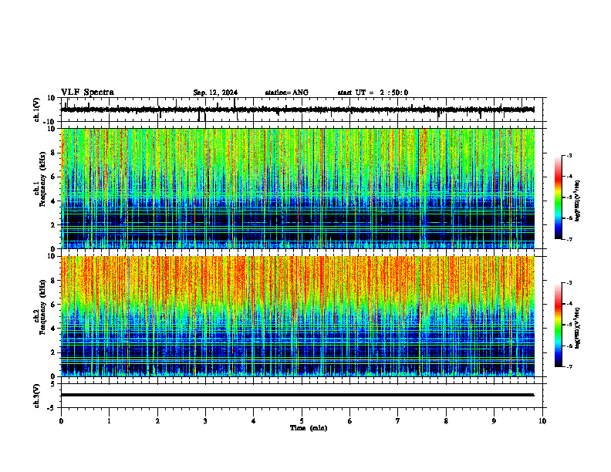This screenshot has height=472, width=611.
Task: Click the ch.1 frequency tick label "8"
Action: (x=54, y=153)
